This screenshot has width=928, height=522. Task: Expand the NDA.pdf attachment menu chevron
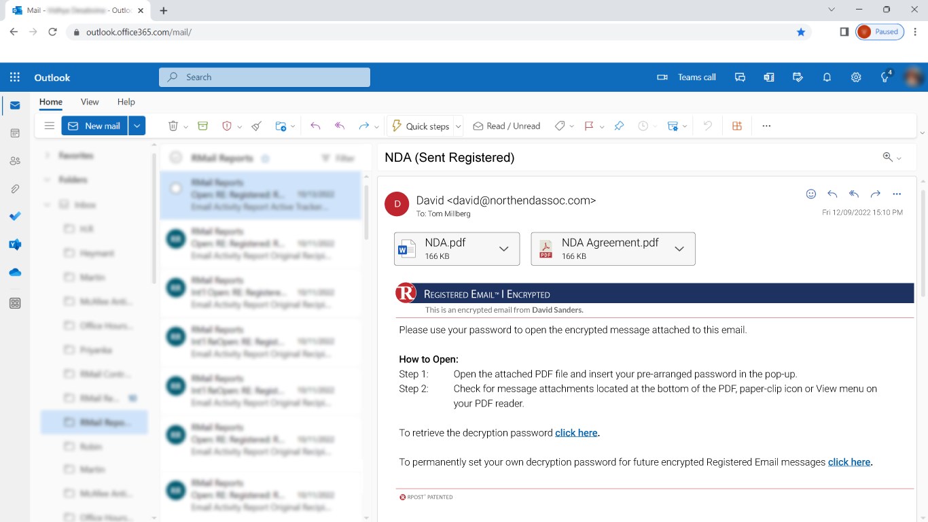(504, 249)
